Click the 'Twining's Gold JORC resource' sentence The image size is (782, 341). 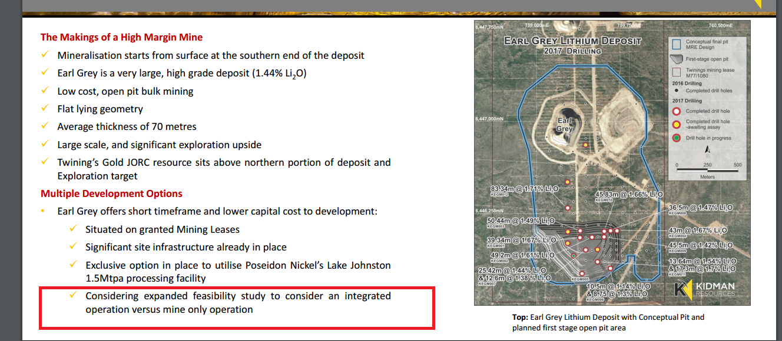[224, 169]
